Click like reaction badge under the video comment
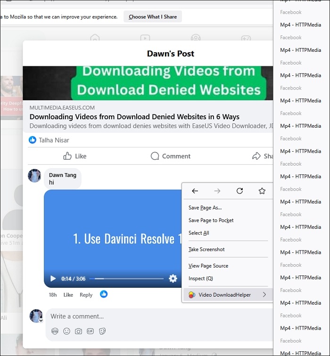This screenshot has height=356, width=330. point(104,294)
